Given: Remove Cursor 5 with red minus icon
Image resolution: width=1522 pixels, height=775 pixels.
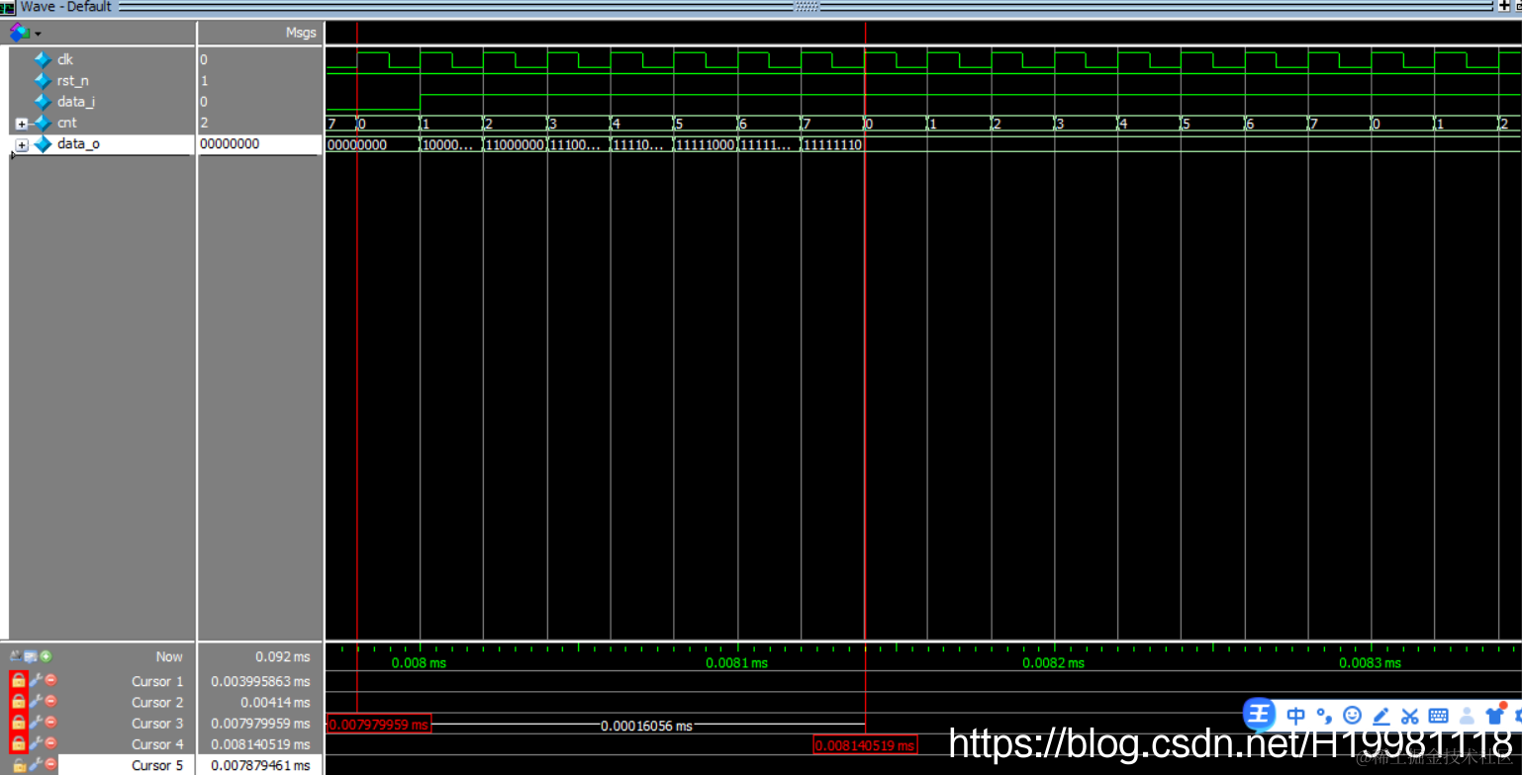Looking at the screenshot, I should pyautogui.click(x=50, y=765).
